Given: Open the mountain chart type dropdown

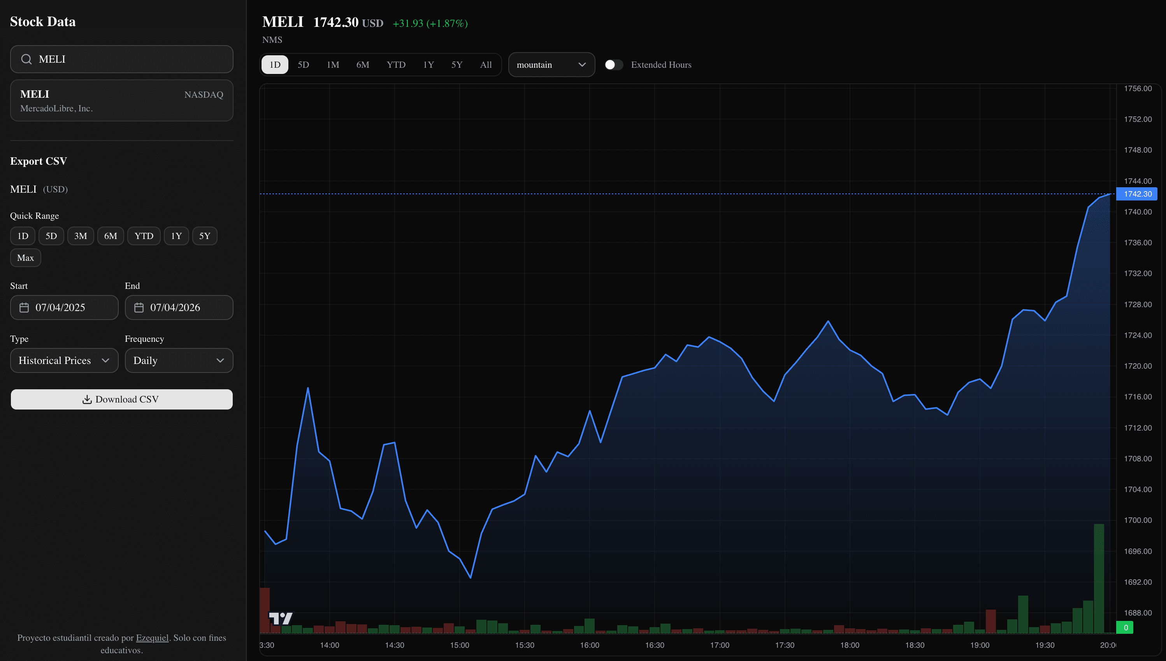Looking at the screenshot, I should click(551, 65).
